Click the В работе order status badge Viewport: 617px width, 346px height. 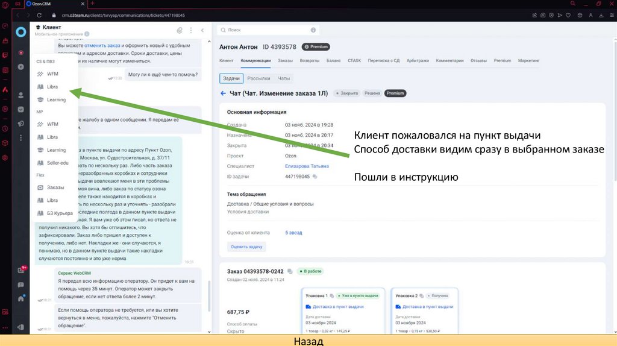coord(310,271)
